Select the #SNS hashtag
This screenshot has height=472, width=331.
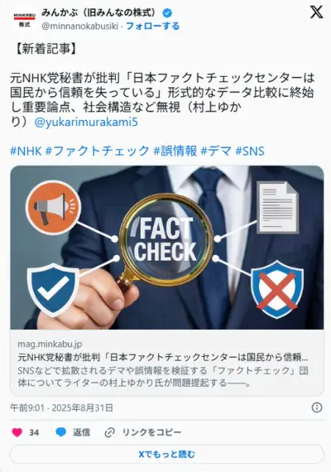tap(250, 151)
